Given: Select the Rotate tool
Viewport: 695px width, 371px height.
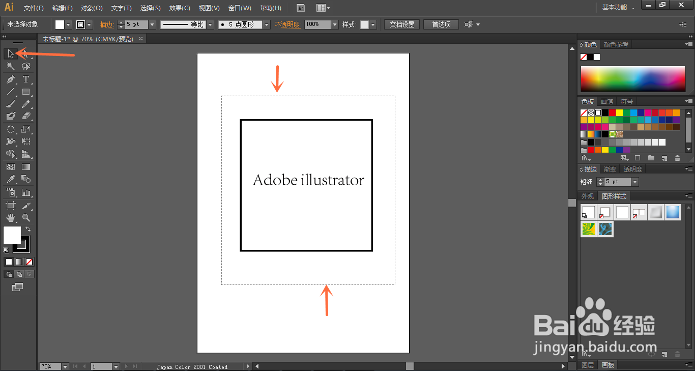Looking at the screenshot, I should pyautogui.click(x=11, y=129).
